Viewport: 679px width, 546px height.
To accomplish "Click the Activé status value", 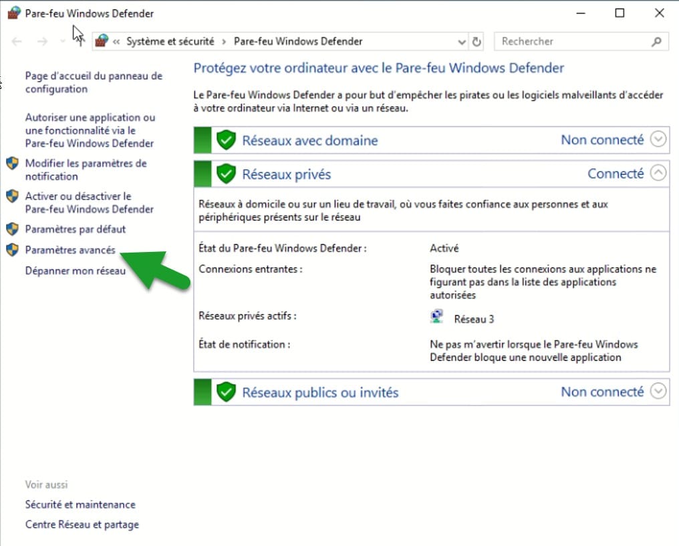I will (444, 248).
